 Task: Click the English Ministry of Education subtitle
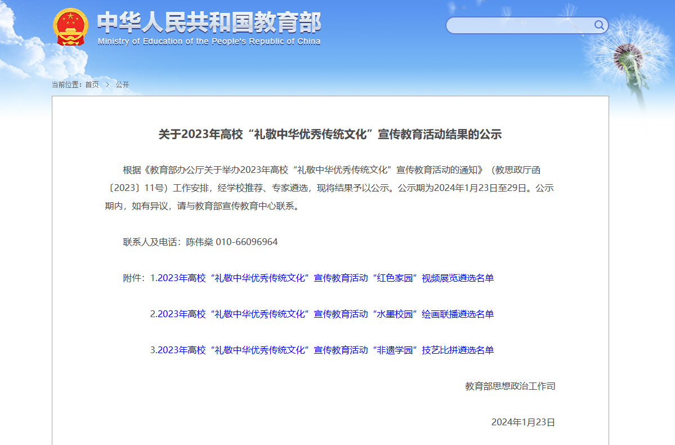pyautogui.click(x=209, y=42)
